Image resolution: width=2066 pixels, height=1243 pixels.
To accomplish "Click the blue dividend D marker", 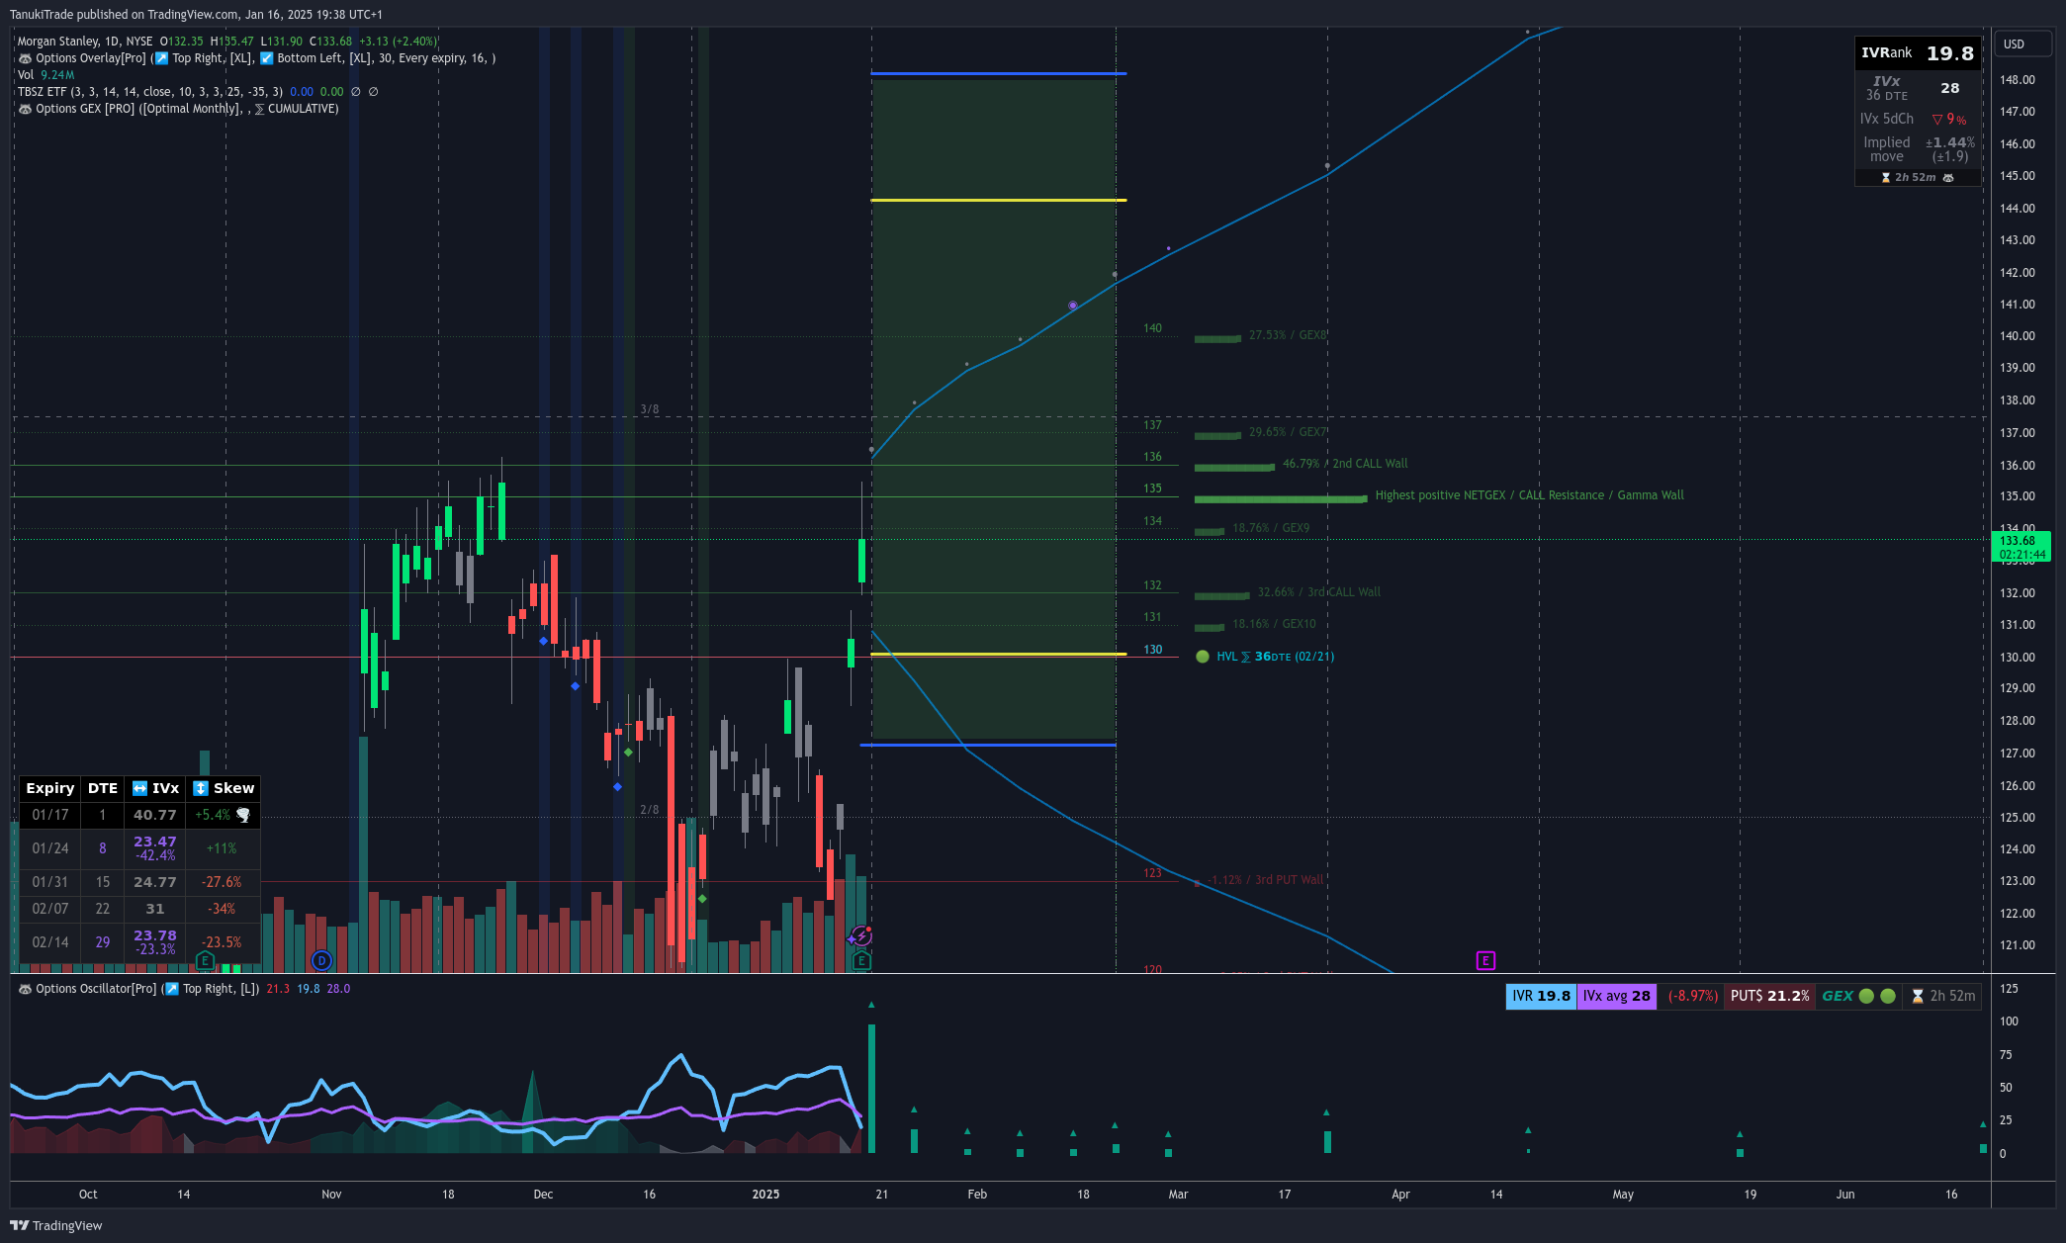I will [321, 960].
